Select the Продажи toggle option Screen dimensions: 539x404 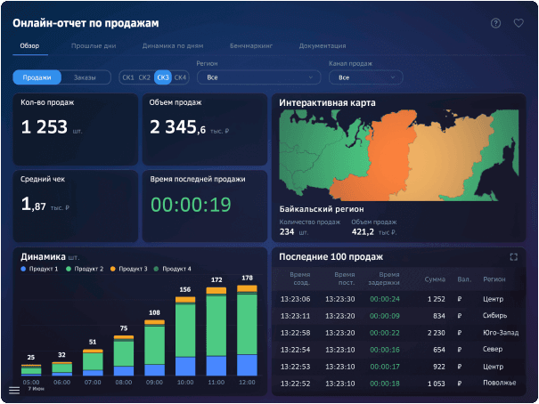pos(37,77)
